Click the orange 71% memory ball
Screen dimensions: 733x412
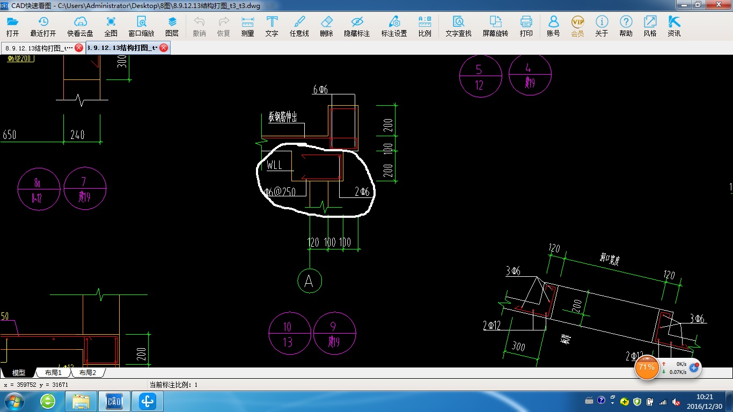click(647, 367)
